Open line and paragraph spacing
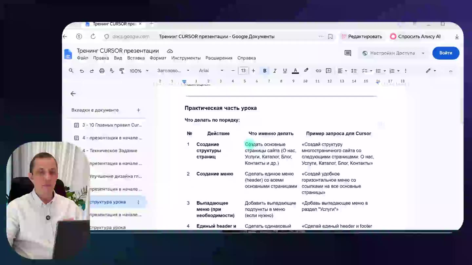This screenshot has width=472, height=265. coord(354,71)
